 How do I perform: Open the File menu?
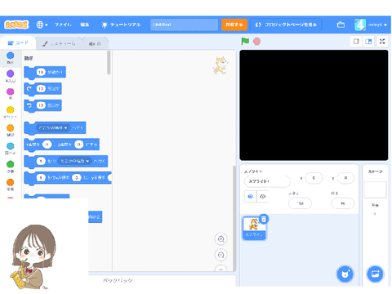pos(63,24)
